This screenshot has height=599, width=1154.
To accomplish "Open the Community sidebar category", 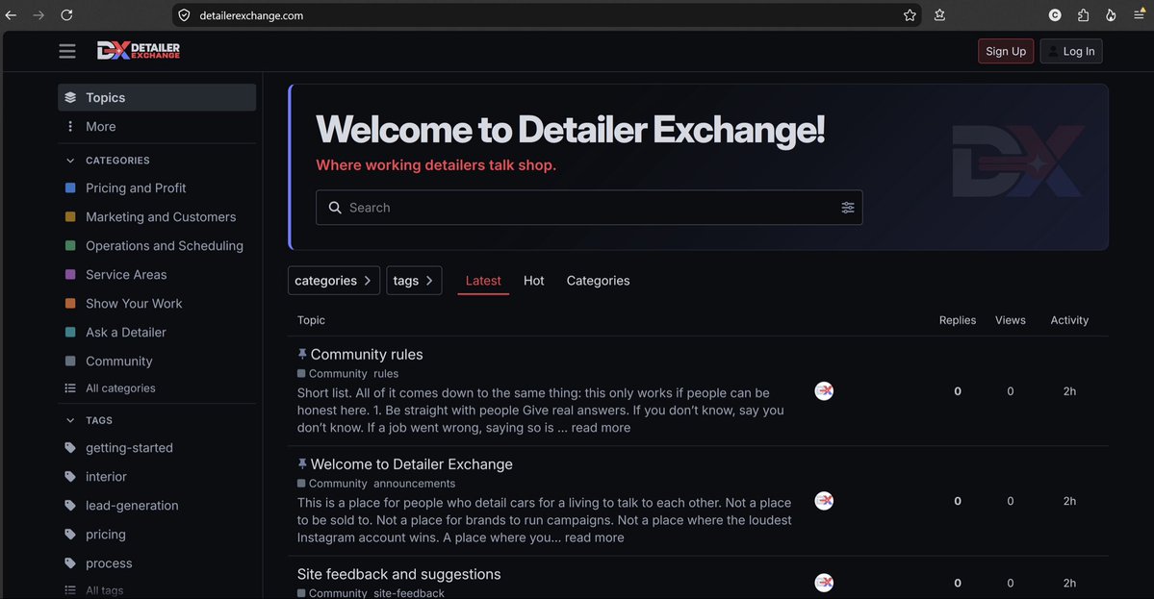I will tap(157, 361).
